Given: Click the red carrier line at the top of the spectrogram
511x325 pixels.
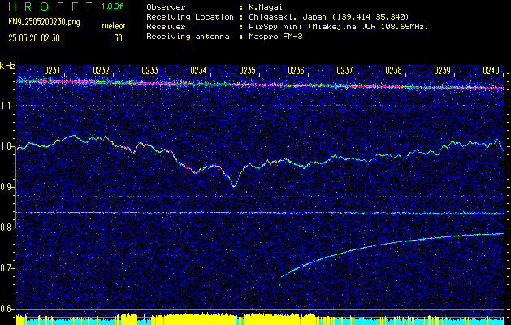Looking at the screenshot, I should click(260, 84).
